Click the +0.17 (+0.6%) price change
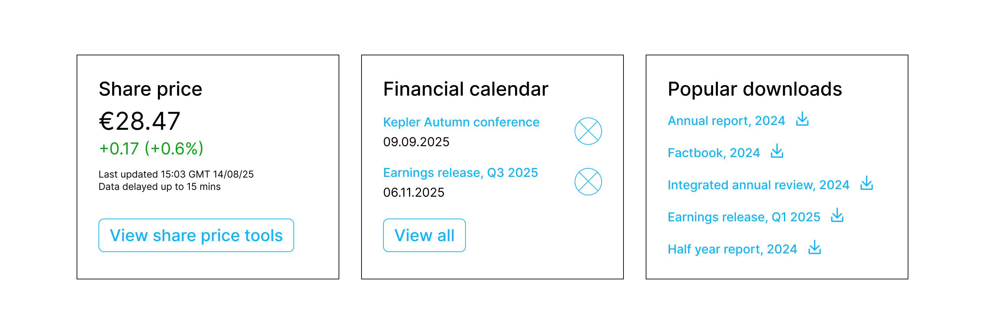 pyautogui.click(x=151, y=149)
